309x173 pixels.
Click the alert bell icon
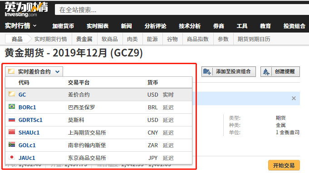266,72
